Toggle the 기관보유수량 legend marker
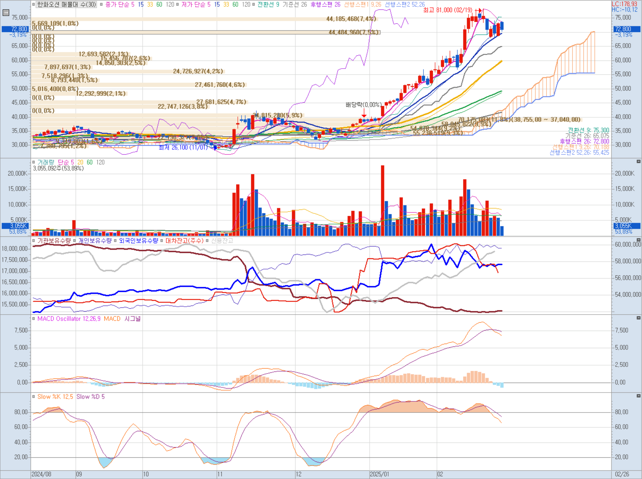The height and width of the screenshot is (479, 642). click(34, 241)
